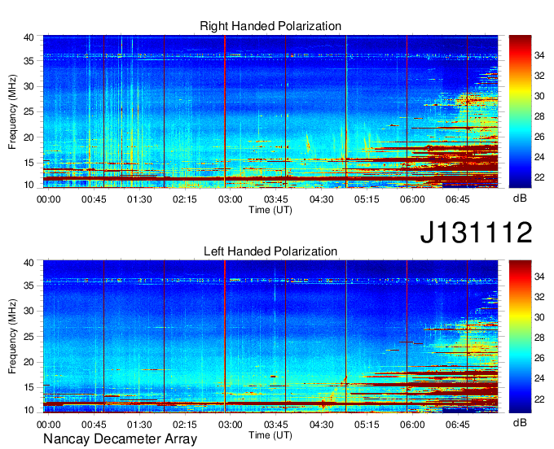Click the 04:30 time tick of the bottom plot

click(321, 425)
